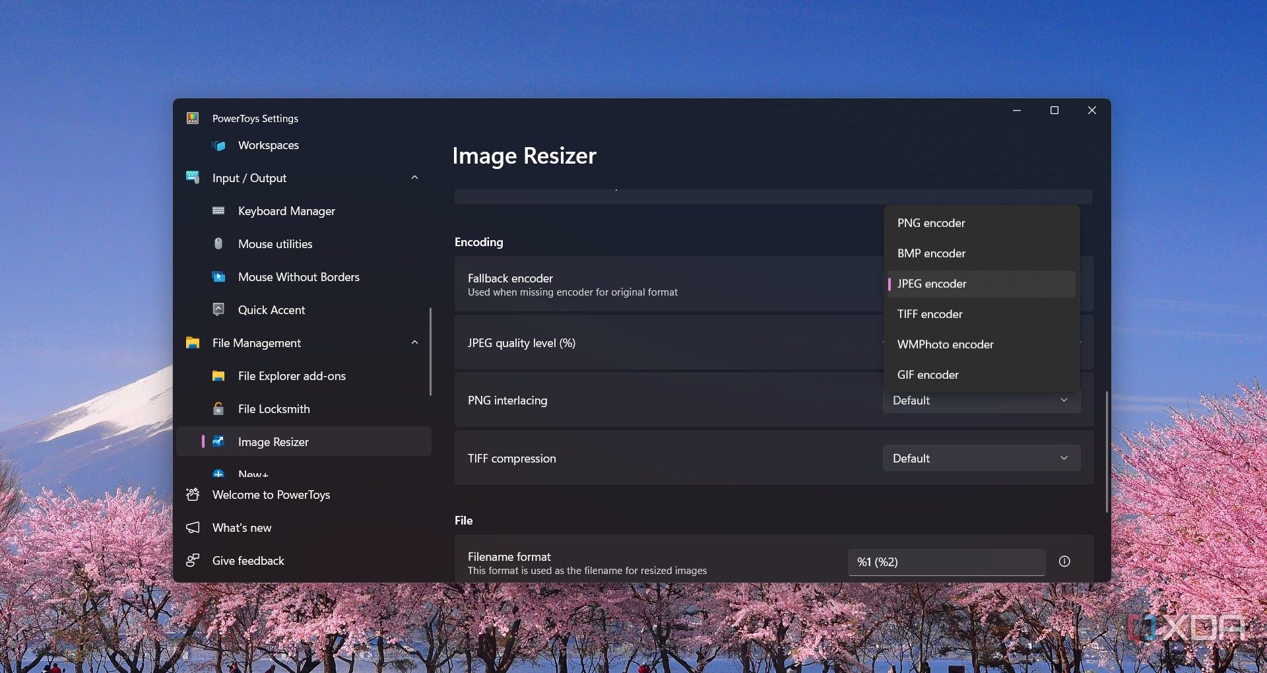Open Give feedback link

304,560
